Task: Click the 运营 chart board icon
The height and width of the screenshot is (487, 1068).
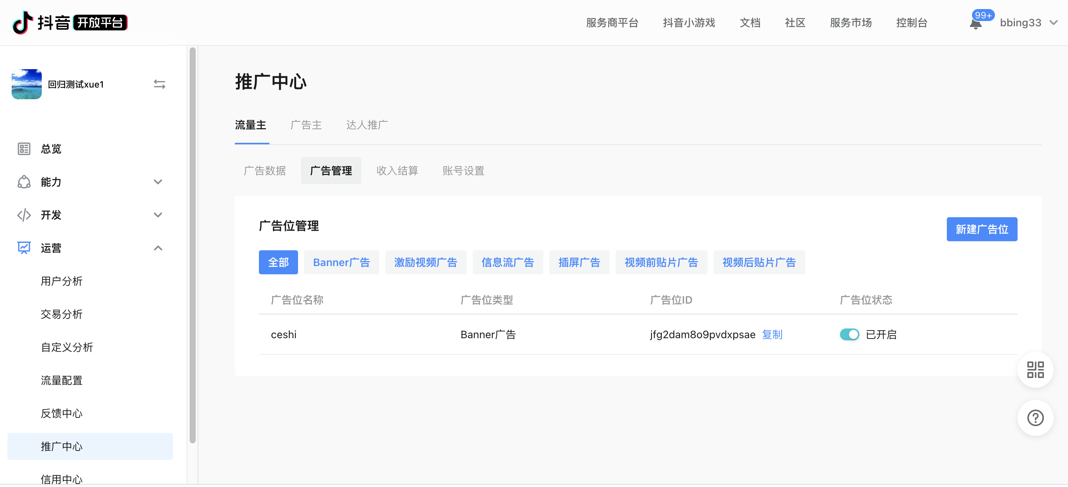Action: (24, 248)
